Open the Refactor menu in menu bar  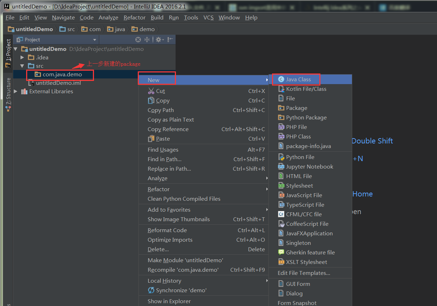click(134, 18)
